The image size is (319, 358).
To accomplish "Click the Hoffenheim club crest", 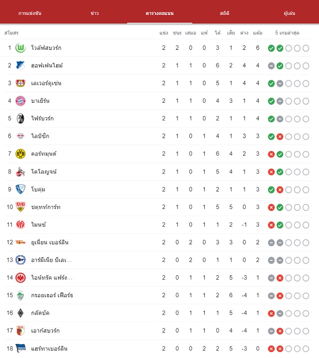I will pyautogui.click(x=20, y=65).
